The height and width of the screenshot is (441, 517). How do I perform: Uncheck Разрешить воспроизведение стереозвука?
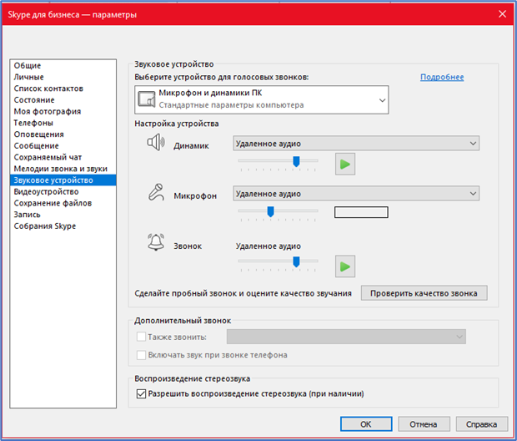141,393
